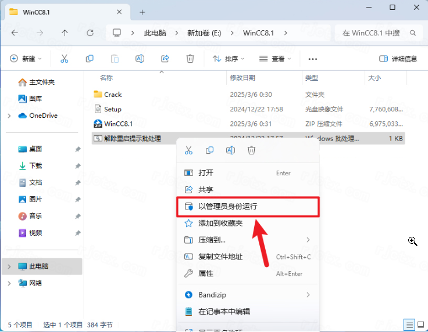Open the 查看 view dropdown

pyautogui.click(x=275, y=59)
